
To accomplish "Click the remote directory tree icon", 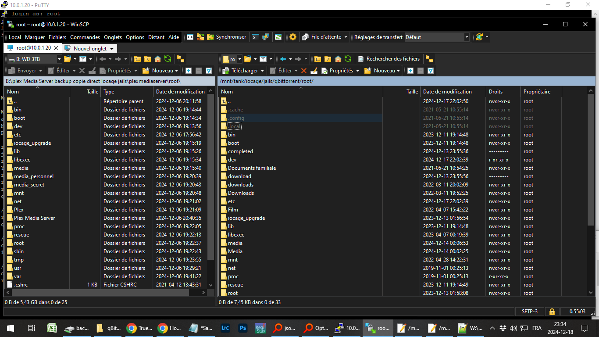I will [429, 59].
